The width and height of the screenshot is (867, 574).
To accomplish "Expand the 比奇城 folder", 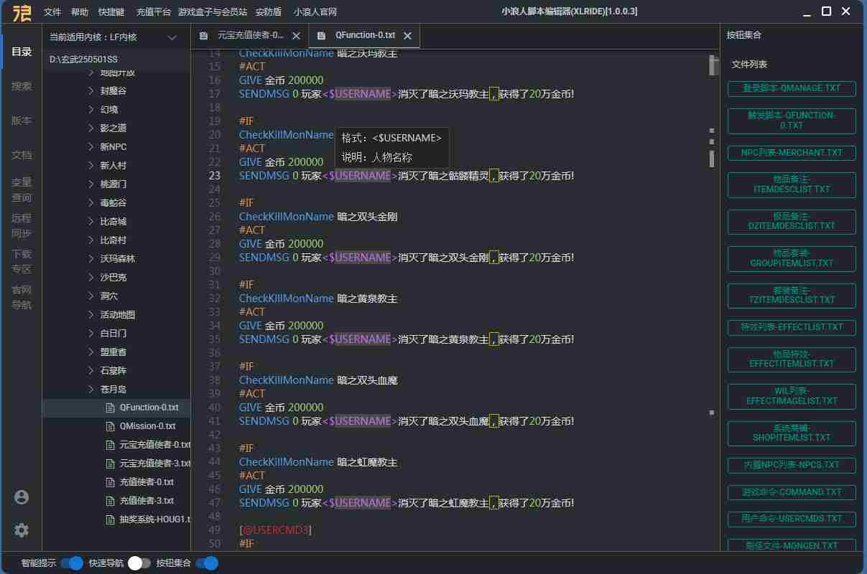I will pyautogui.click(x=91, y=221).
